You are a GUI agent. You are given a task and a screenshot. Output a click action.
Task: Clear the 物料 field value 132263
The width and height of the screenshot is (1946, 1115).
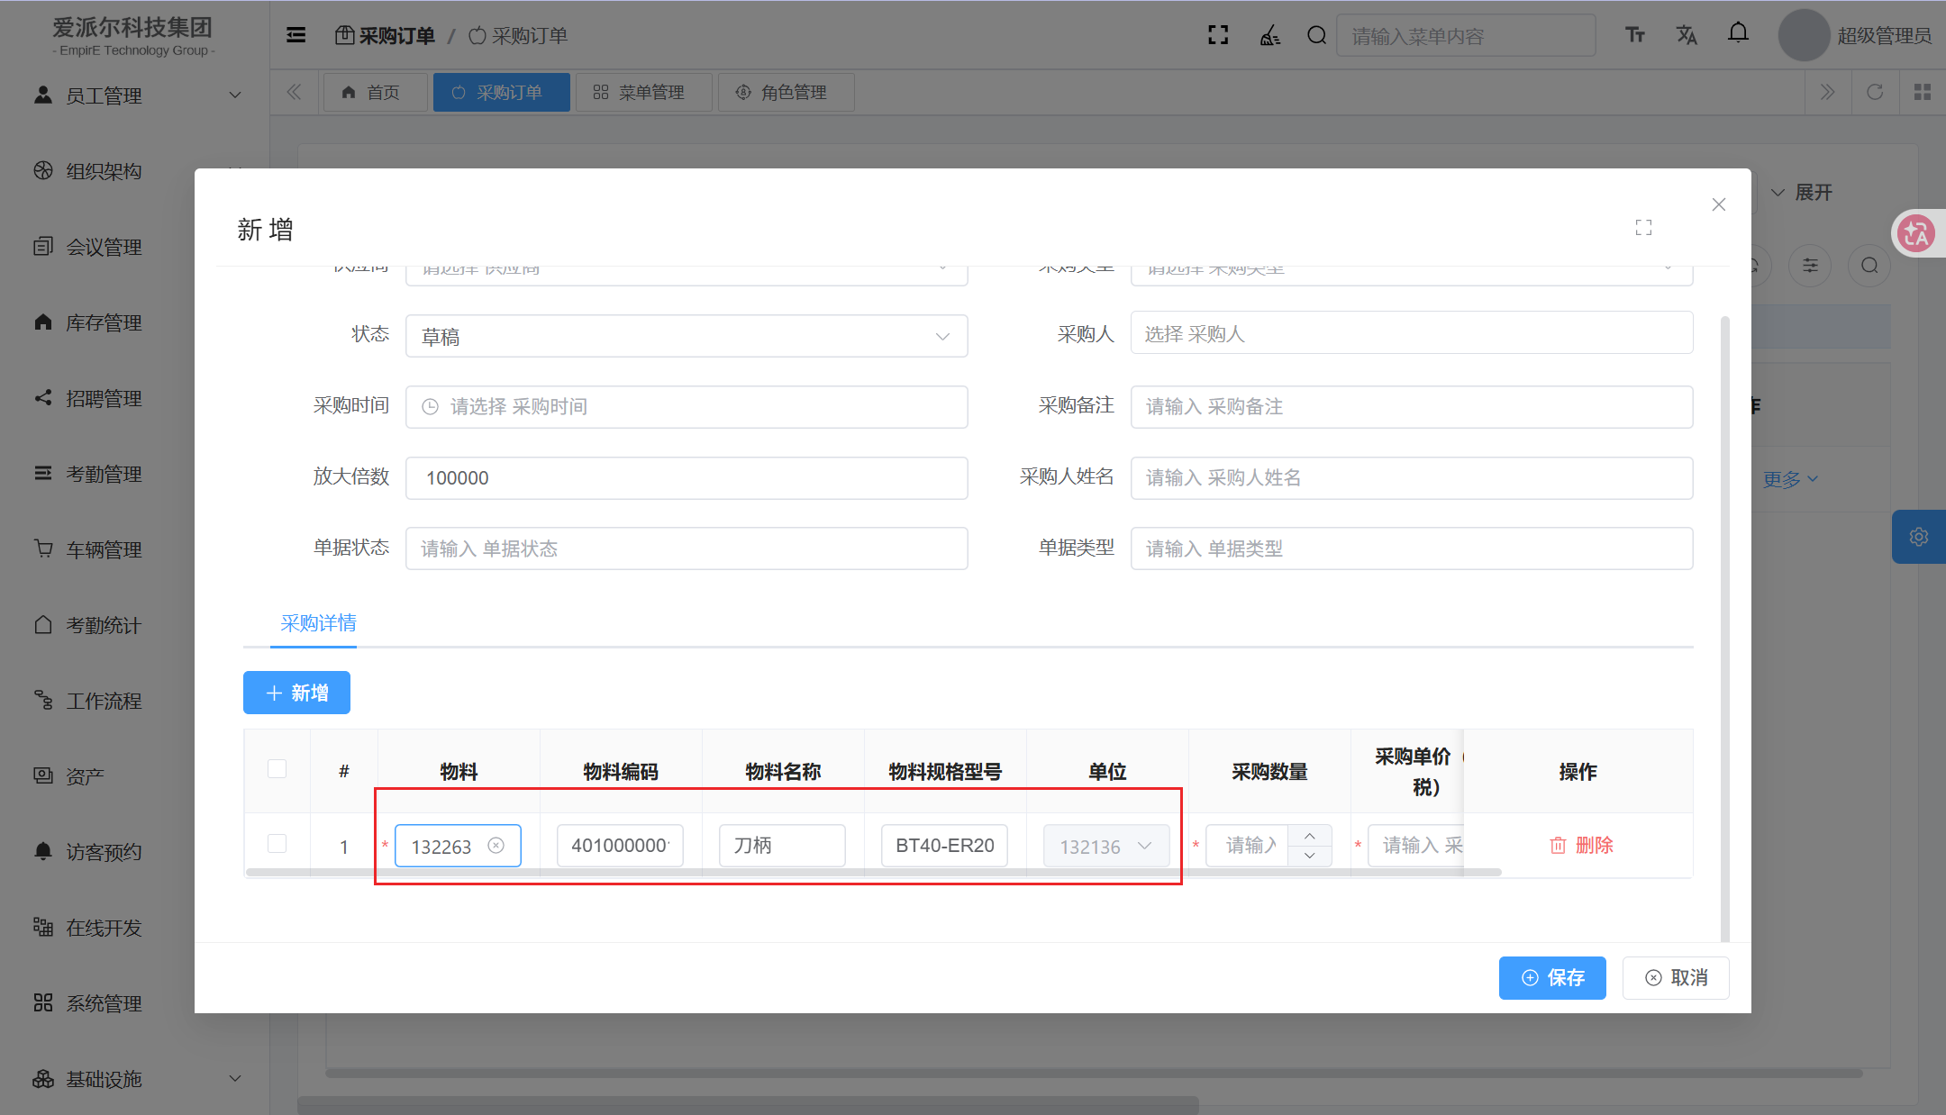click(496, 845)
